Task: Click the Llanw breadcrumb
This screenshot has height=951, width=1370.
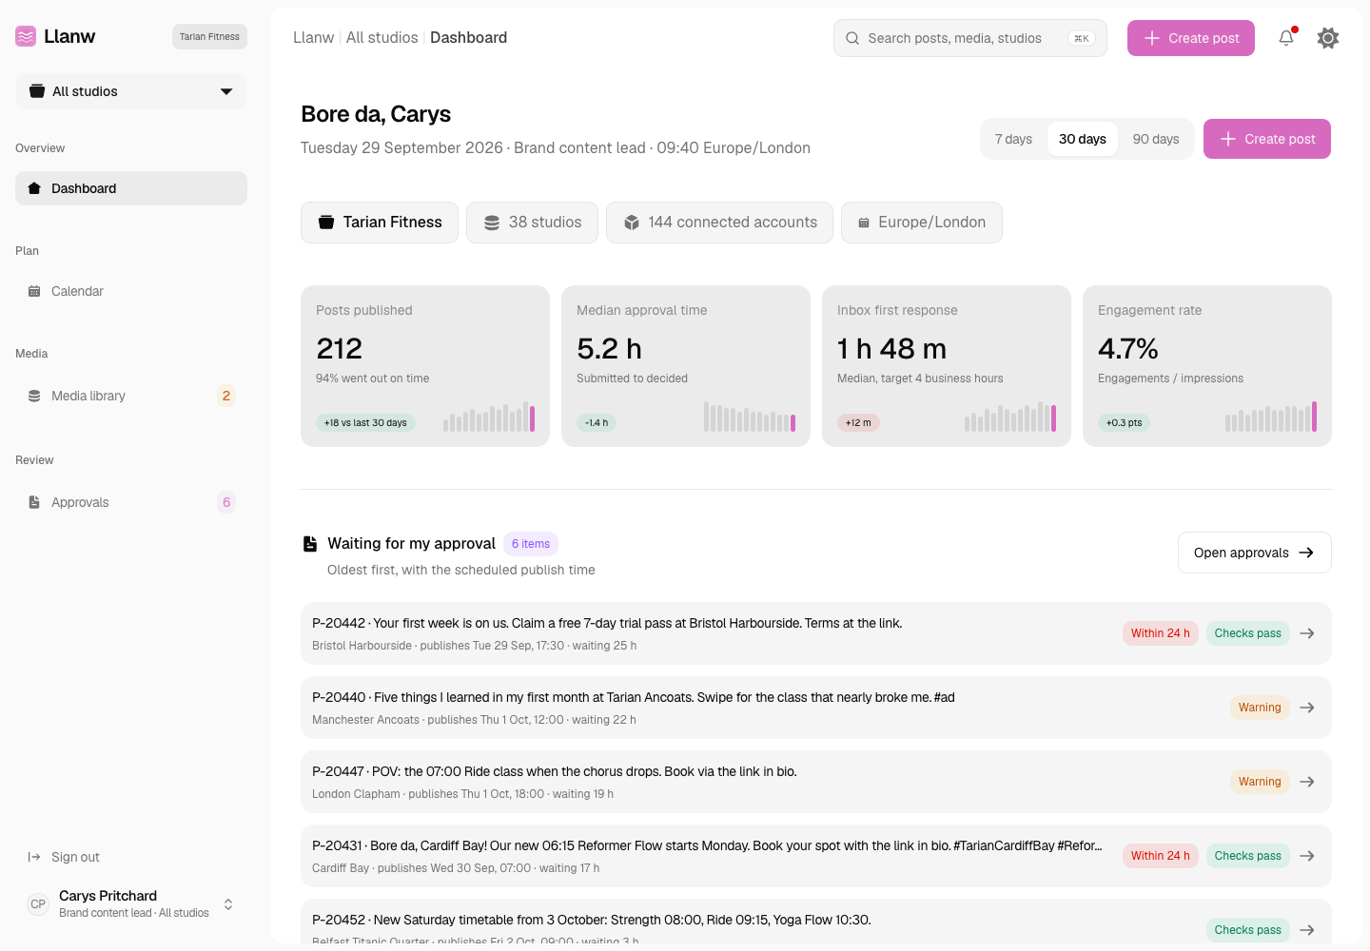Action: click(x=314, y=37)
